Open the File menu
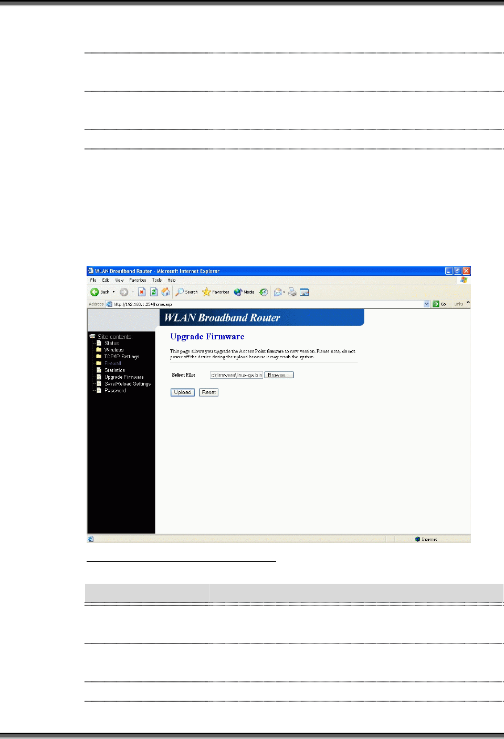Screen dimensions: 504x739 click(93, 280)
